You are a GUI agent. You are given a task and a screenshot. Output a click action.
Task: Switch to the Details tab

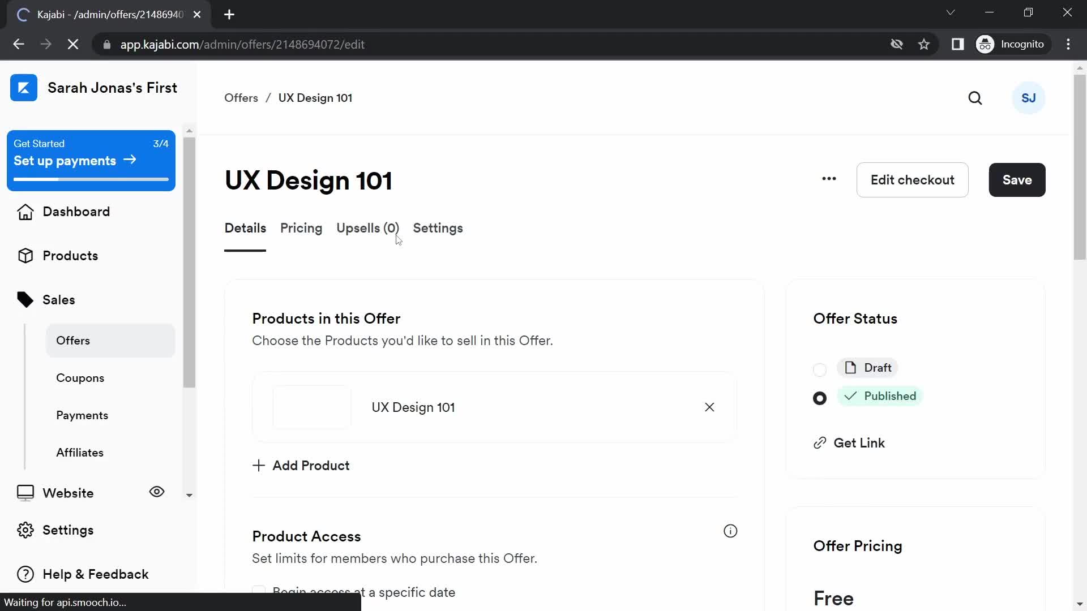click(x=245, y=228)
